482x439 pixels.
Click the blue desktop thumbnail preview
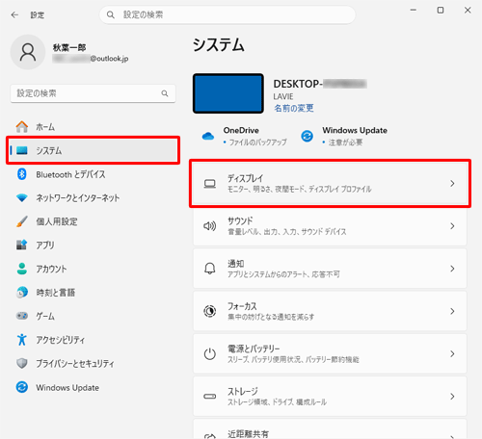point(228,93)
